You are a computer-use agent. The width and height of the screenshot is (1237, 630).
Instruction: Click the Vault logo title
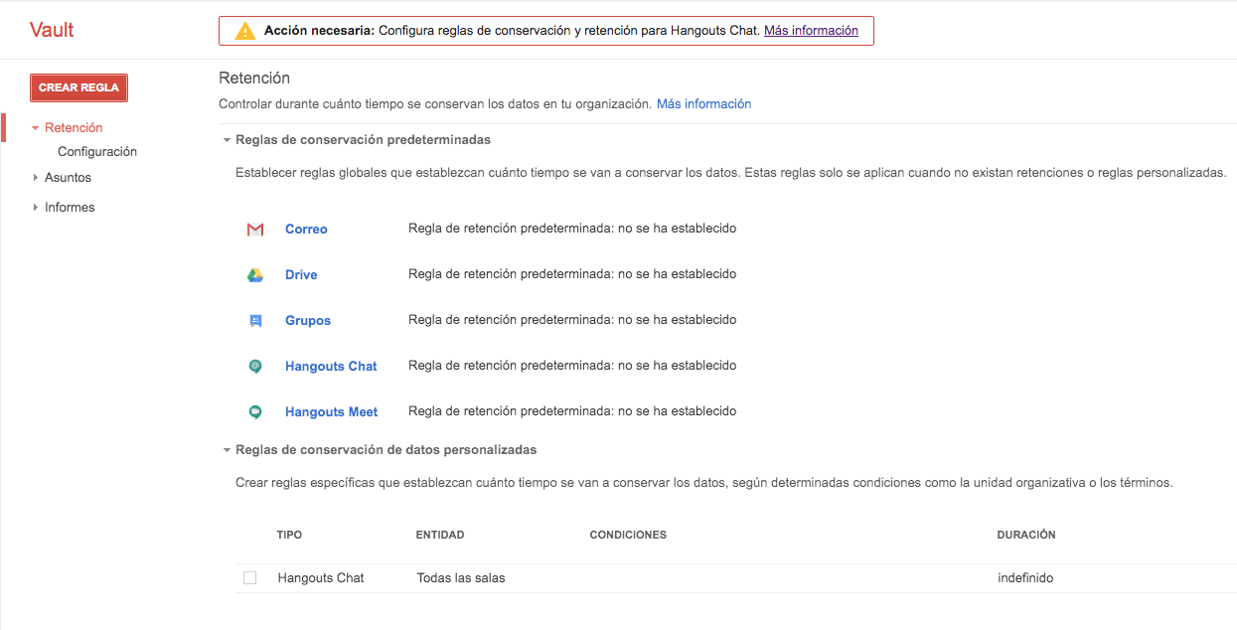point(52,30)
